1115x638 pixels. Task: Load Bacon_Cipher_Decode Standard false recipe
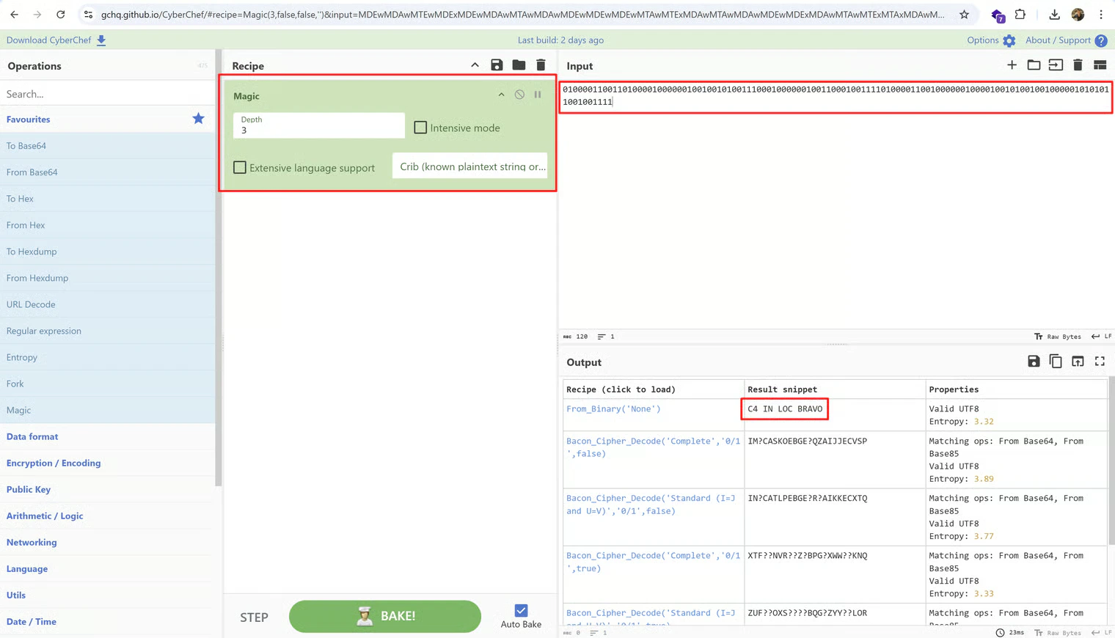pyautogui.click(x=651, y=505)
